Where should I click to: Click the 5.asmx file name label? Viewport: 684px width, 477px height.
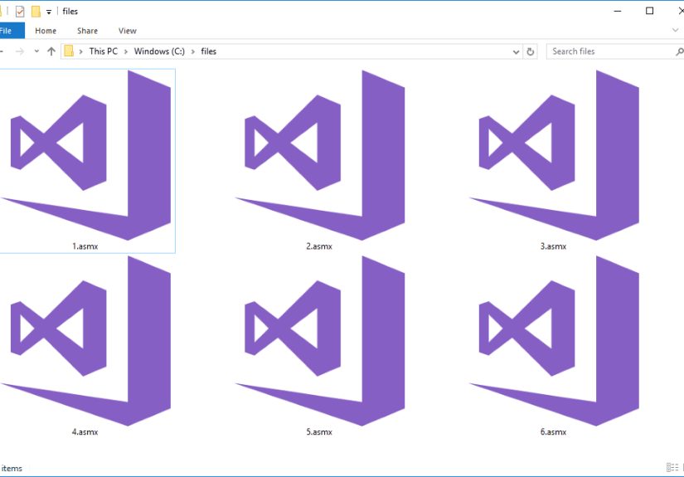click(319, 432)
